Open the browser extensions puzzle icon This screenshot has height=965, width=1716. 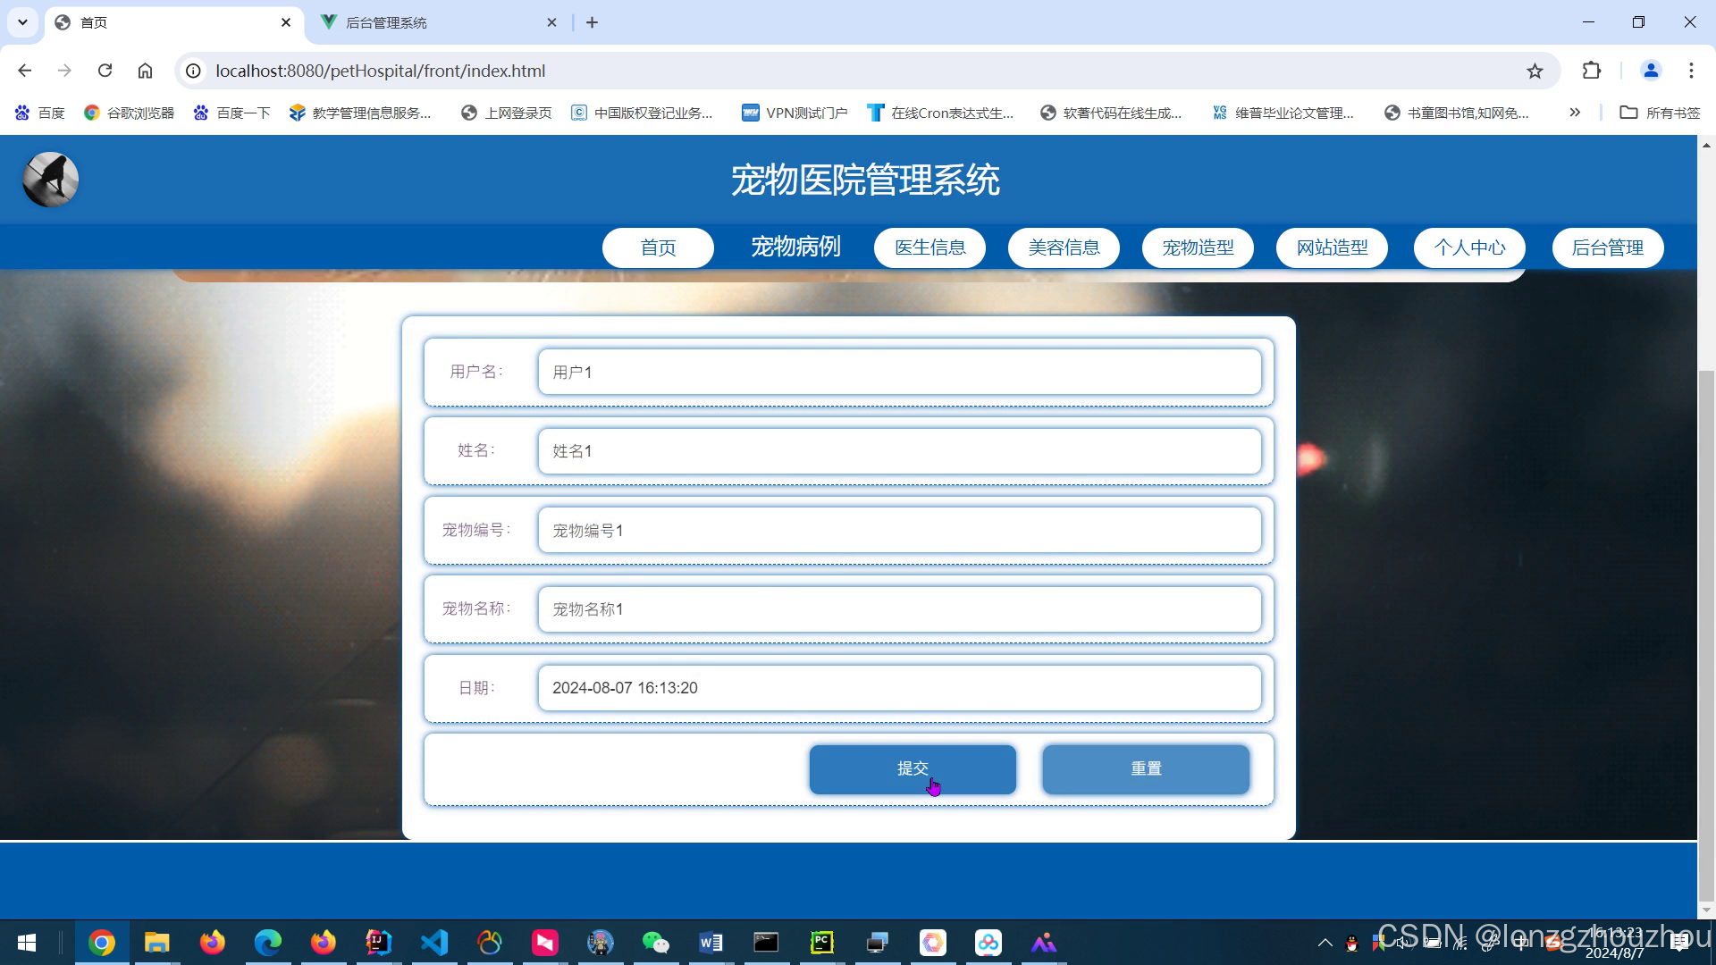1592,71
